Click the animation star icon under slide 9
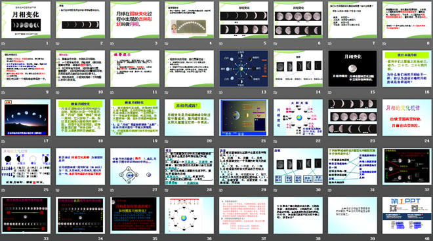Viewport: 433px width, 241px height. click(x=3, y=92)
